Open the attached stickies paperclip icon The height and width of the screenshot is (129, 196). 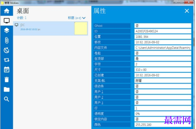point(7,40)
